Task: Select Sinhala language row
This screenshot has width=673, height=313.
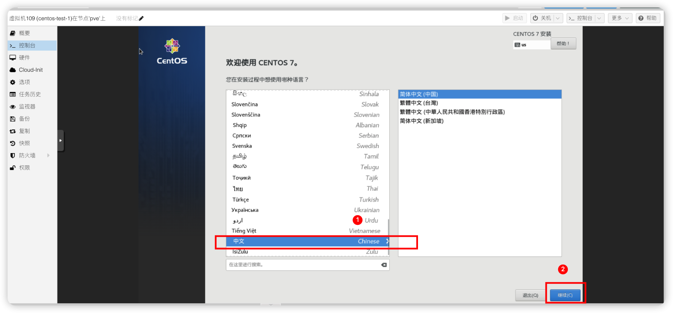Action: 307,94
